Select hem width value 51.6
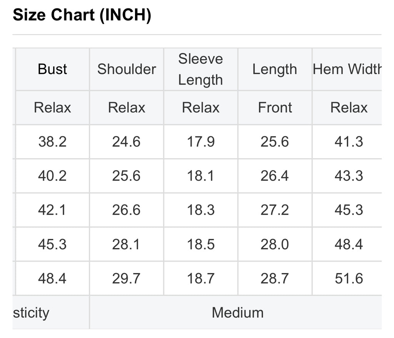 [x=349, y=278]
